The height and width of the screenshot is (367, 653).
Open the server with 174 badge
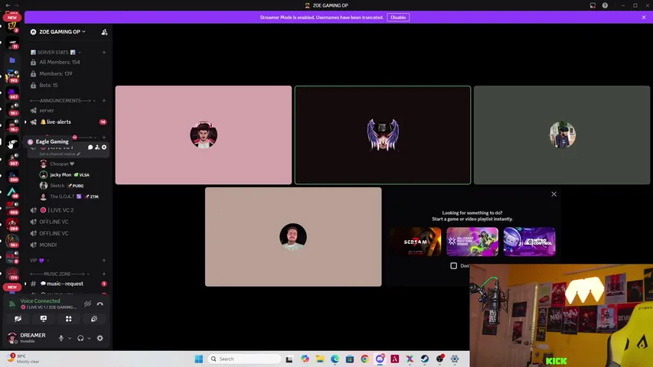[x=12, y=274]
